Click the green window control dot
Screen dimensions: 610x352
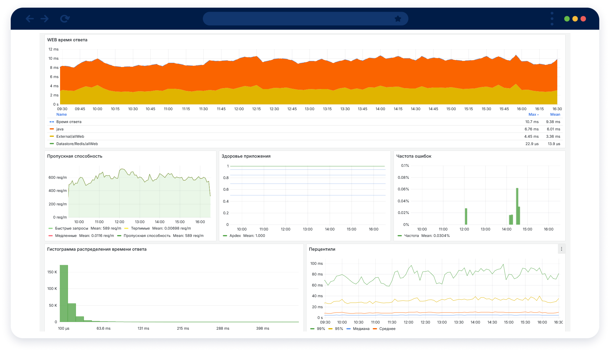click(x=567, y=19)
